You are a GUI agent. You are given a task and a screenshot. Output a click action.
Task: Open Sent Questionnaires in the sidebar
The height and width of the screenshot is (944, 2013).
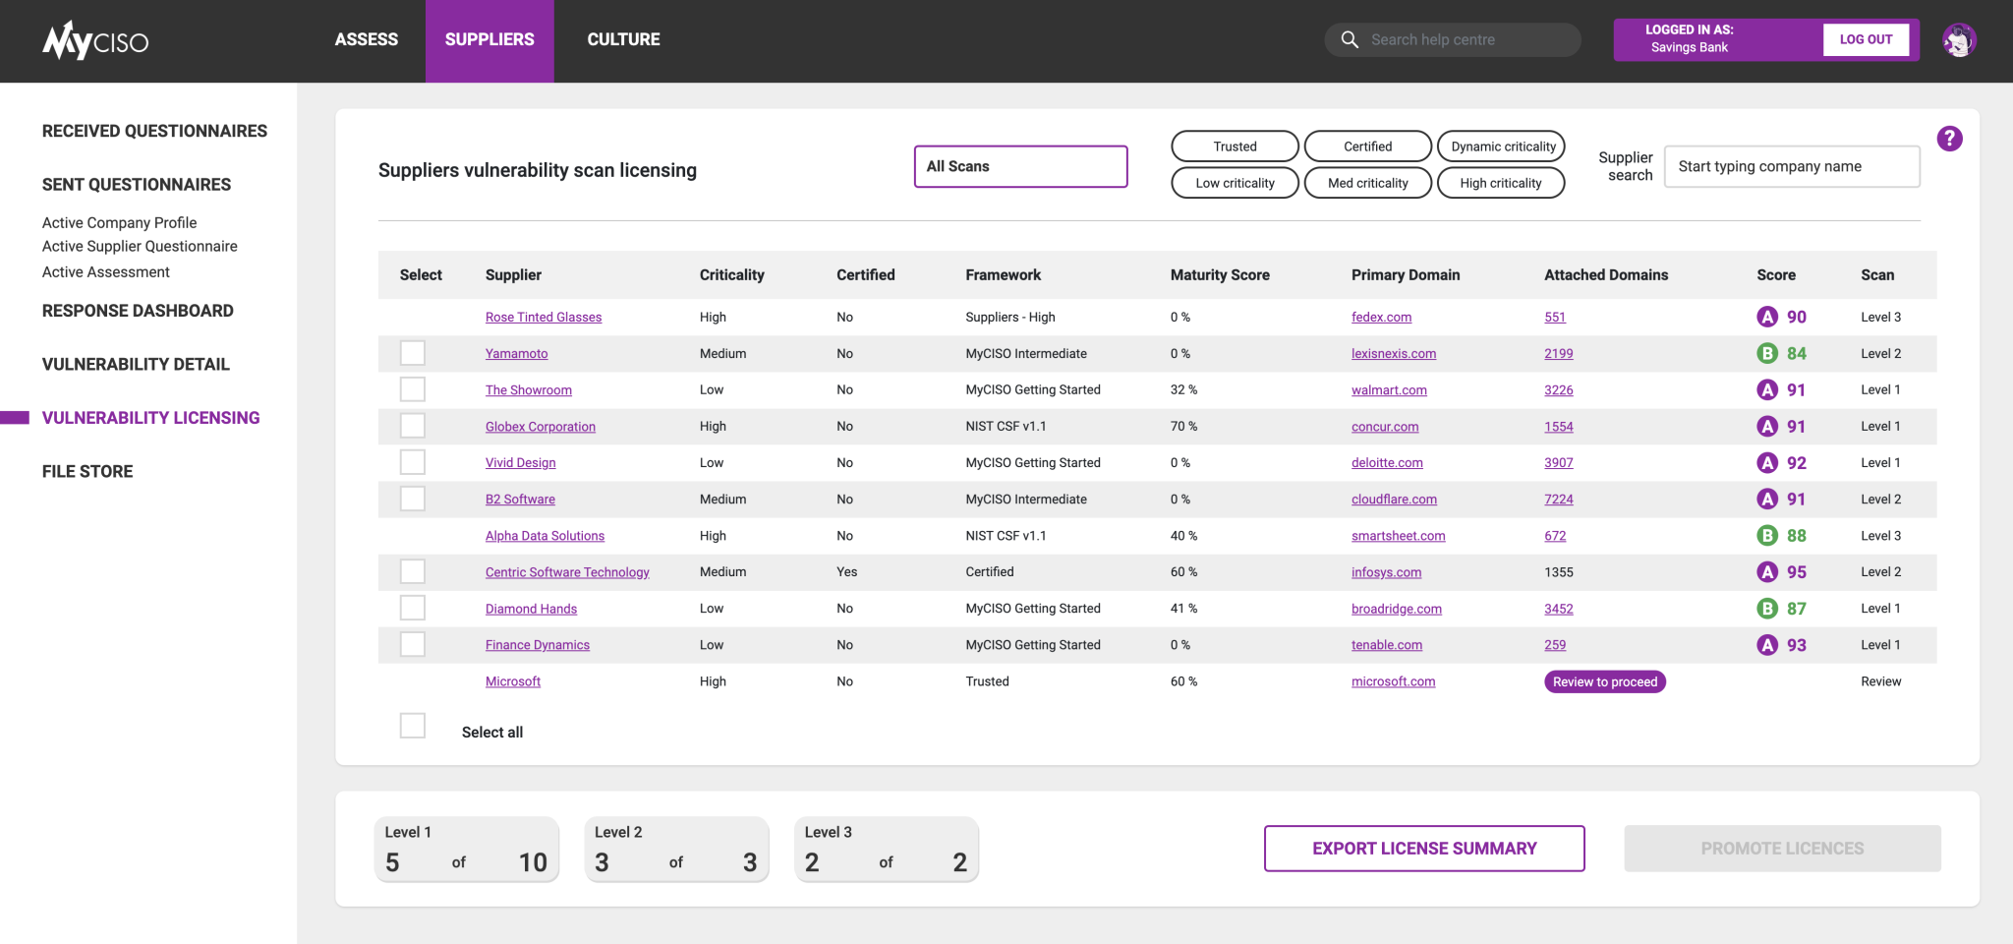137,185
